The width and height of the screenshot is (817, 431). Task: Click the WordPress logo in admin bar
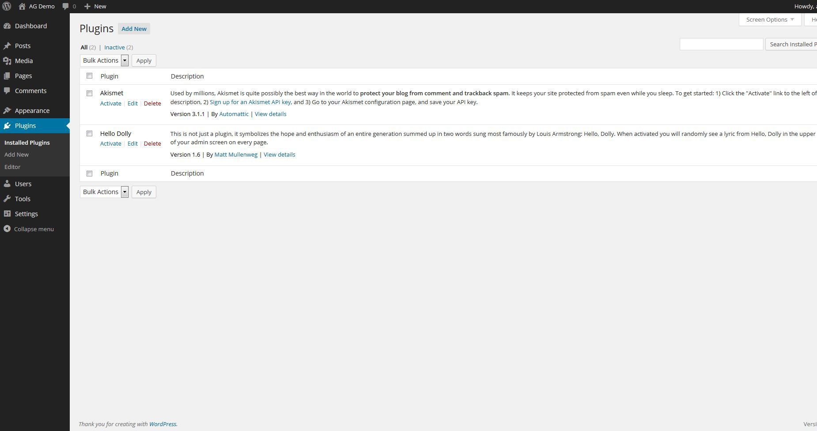tap(7, 6)
